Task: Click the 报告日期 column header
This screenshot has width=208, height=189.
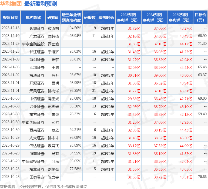Action: [11, 17]
